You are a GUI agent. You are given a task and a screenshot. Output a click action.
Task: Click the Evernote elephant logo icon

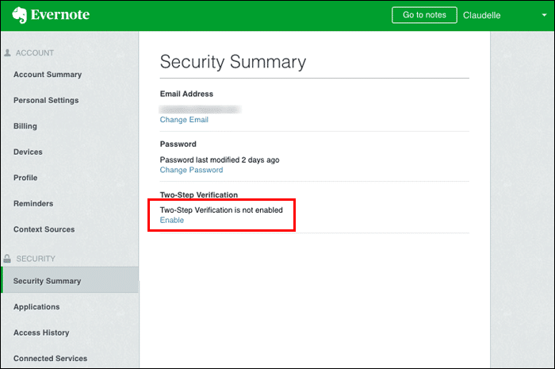pyautogui.click(x=19, y=15)
